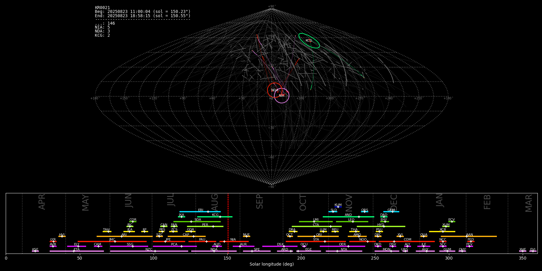Click the LYR shower marker
542x271 pixels.
(x=53, y=241)
